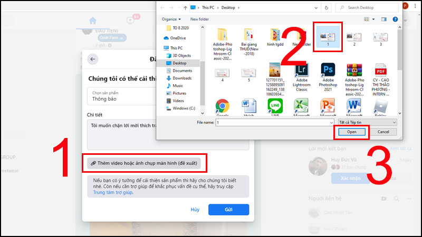Select the Adobe-Photoshop-Lightroom-Classic folder

point(222,44)
